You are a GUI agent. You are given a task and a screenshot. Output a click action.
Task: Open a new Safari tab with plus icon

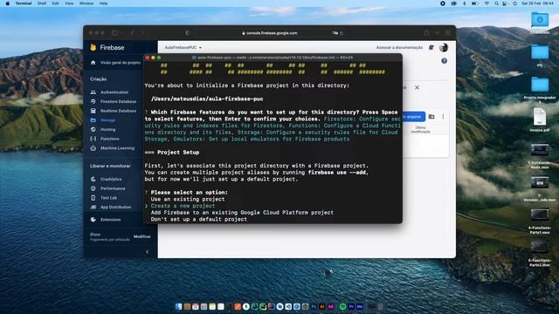(x=437, y=33)
